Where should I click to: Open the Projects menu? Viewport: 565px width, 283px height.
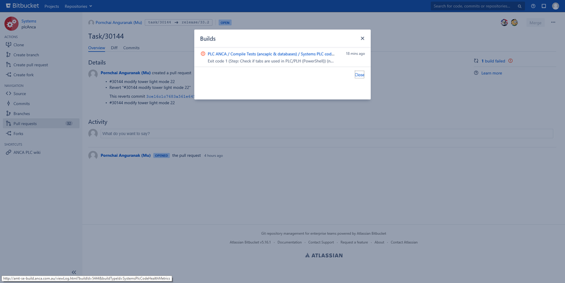[51, 6]
